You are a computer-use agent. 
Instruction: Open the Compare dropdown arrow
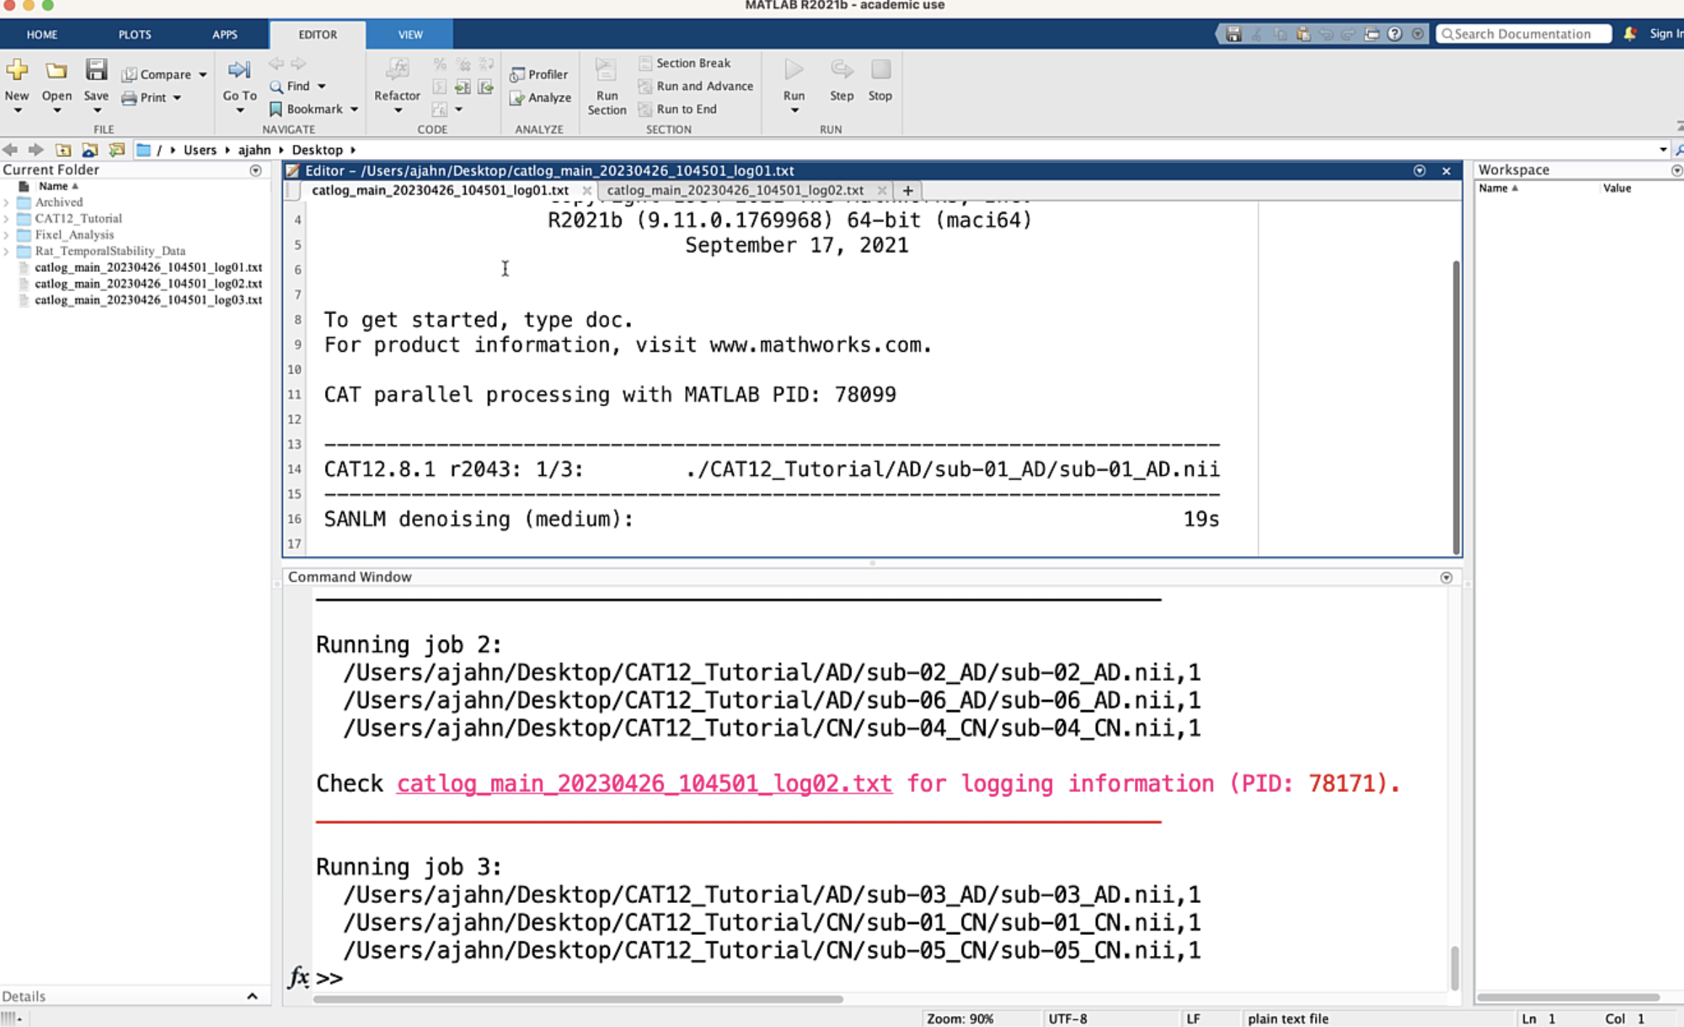click(x=203, y=75)
